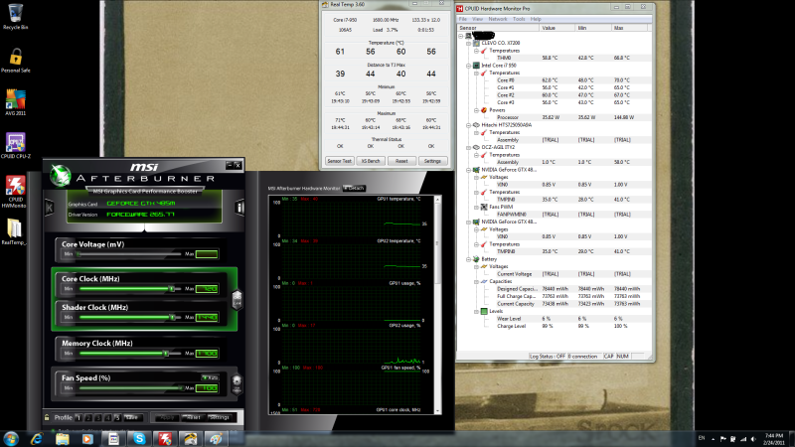Image resolution: width=795 pixels, height=447 pixels.
Task: Click the hardware monitor graph scrollbar
Action: tap(437, 305)
